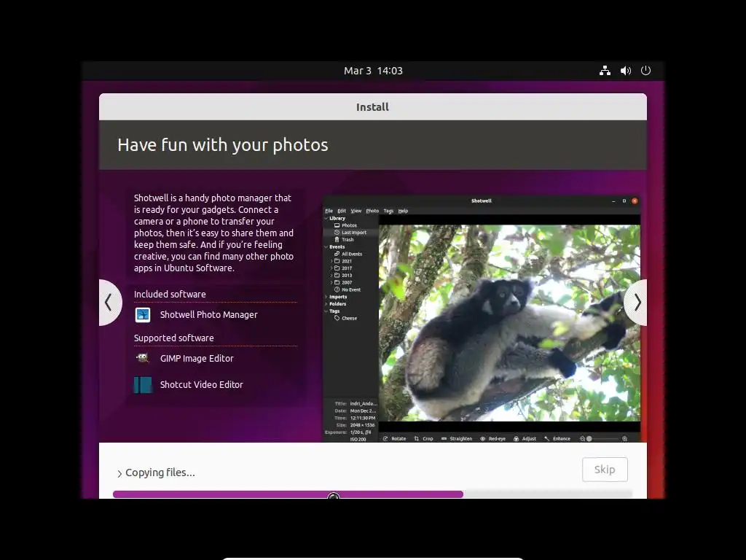This screenshot has height=560, width=746.
Task: Open the Tags menu in the Shotwell preview
Action: point(389,211)
